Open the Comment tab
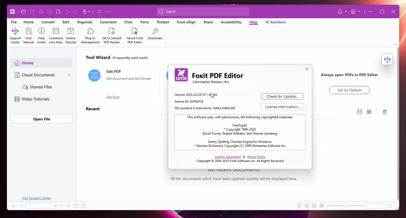This screenshot has height=218, width=406. tap(108, 22)
